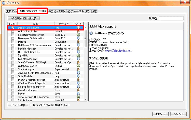Click カタログを再読み込み(R) button
The image size is (191, 120).
point(23,18)
